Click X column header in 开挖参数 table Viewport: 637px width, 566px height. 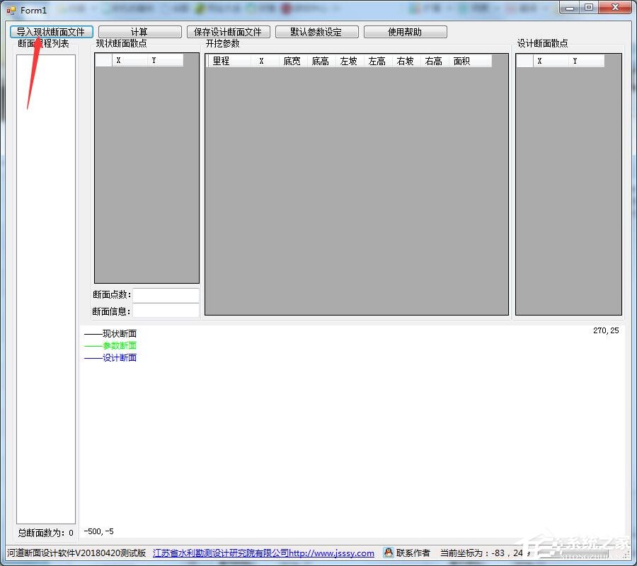pyautogui.click(x=265, y=61)
